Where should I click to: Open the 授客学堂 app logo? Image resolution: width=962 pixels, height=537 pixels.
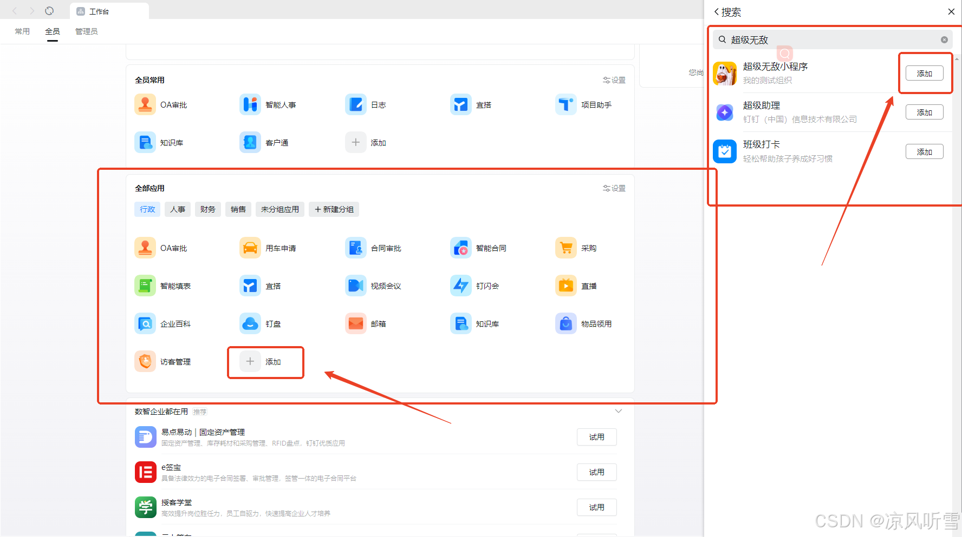pos(145,507)
